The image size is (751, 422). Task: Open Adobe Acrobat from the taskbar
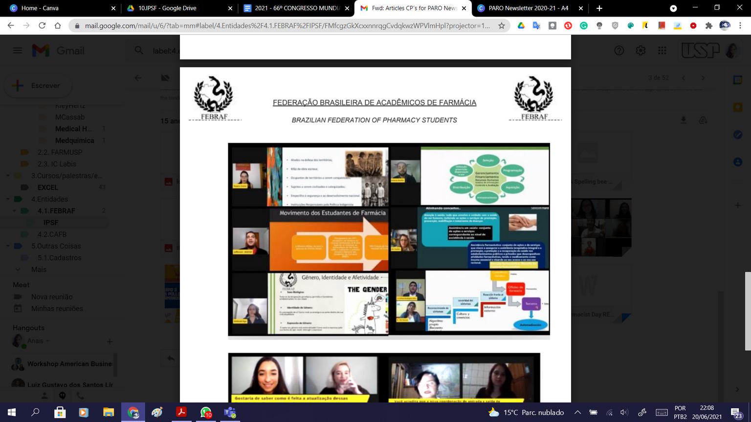(x=182, y=412)
